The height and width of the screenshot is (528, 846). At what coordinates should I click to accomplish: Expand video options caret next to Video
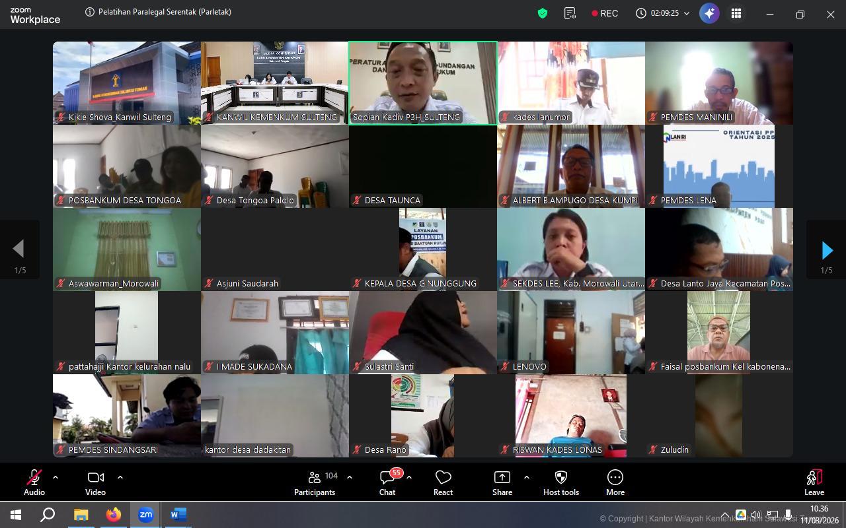[x=120, y=477]
